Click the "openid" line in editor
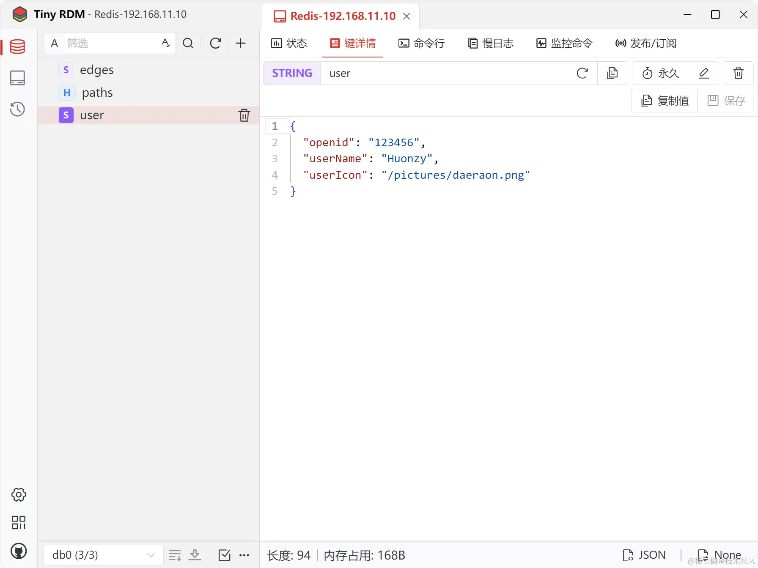The width and height of the screenshot is (758, 568). pos(364,142)
